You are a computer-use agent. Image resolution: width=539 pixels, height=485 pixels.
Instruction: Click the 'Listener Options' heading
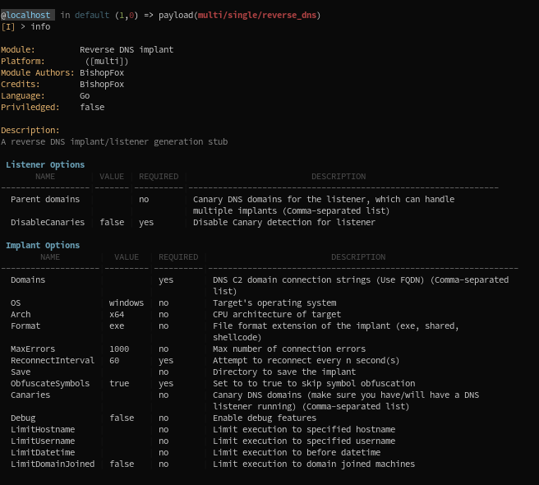click(45, 164)
